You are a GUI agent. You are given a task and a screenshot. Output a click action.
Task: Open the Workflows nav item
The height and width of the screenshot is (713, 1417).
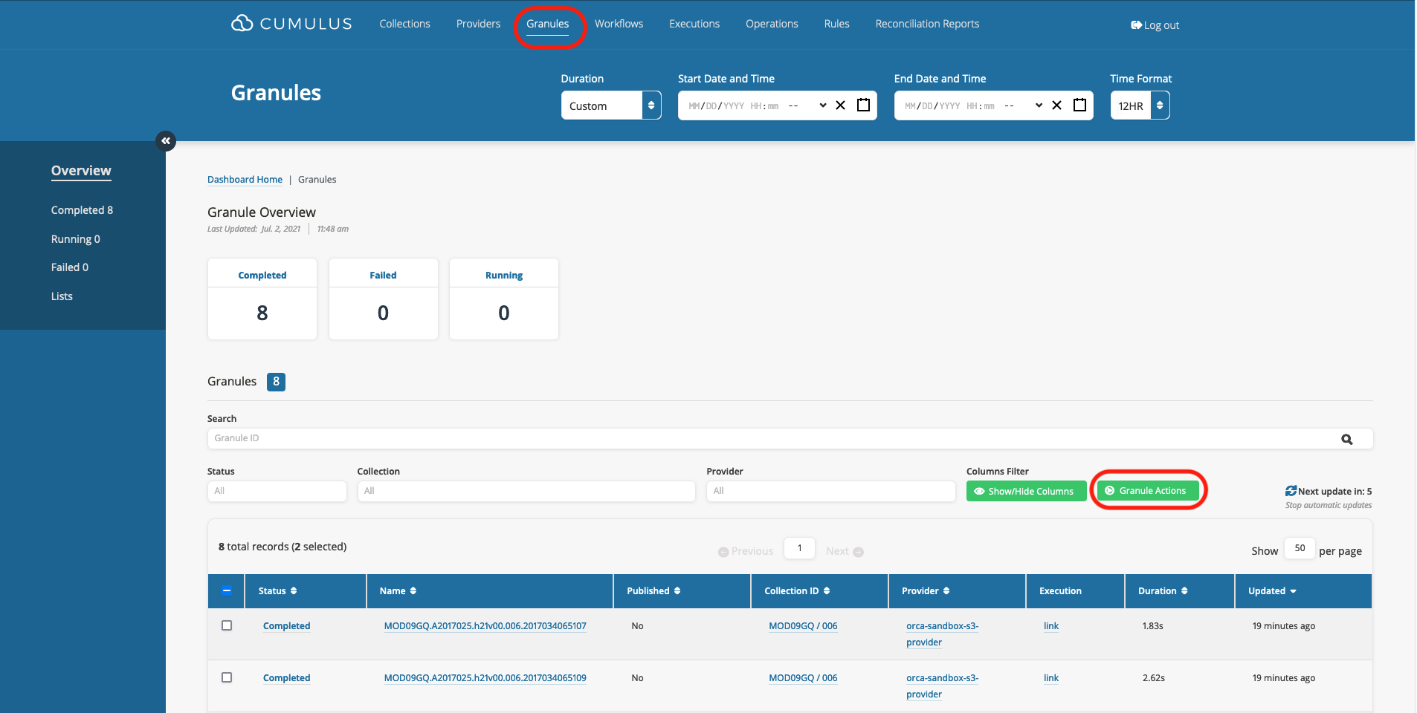click(619, 24)
